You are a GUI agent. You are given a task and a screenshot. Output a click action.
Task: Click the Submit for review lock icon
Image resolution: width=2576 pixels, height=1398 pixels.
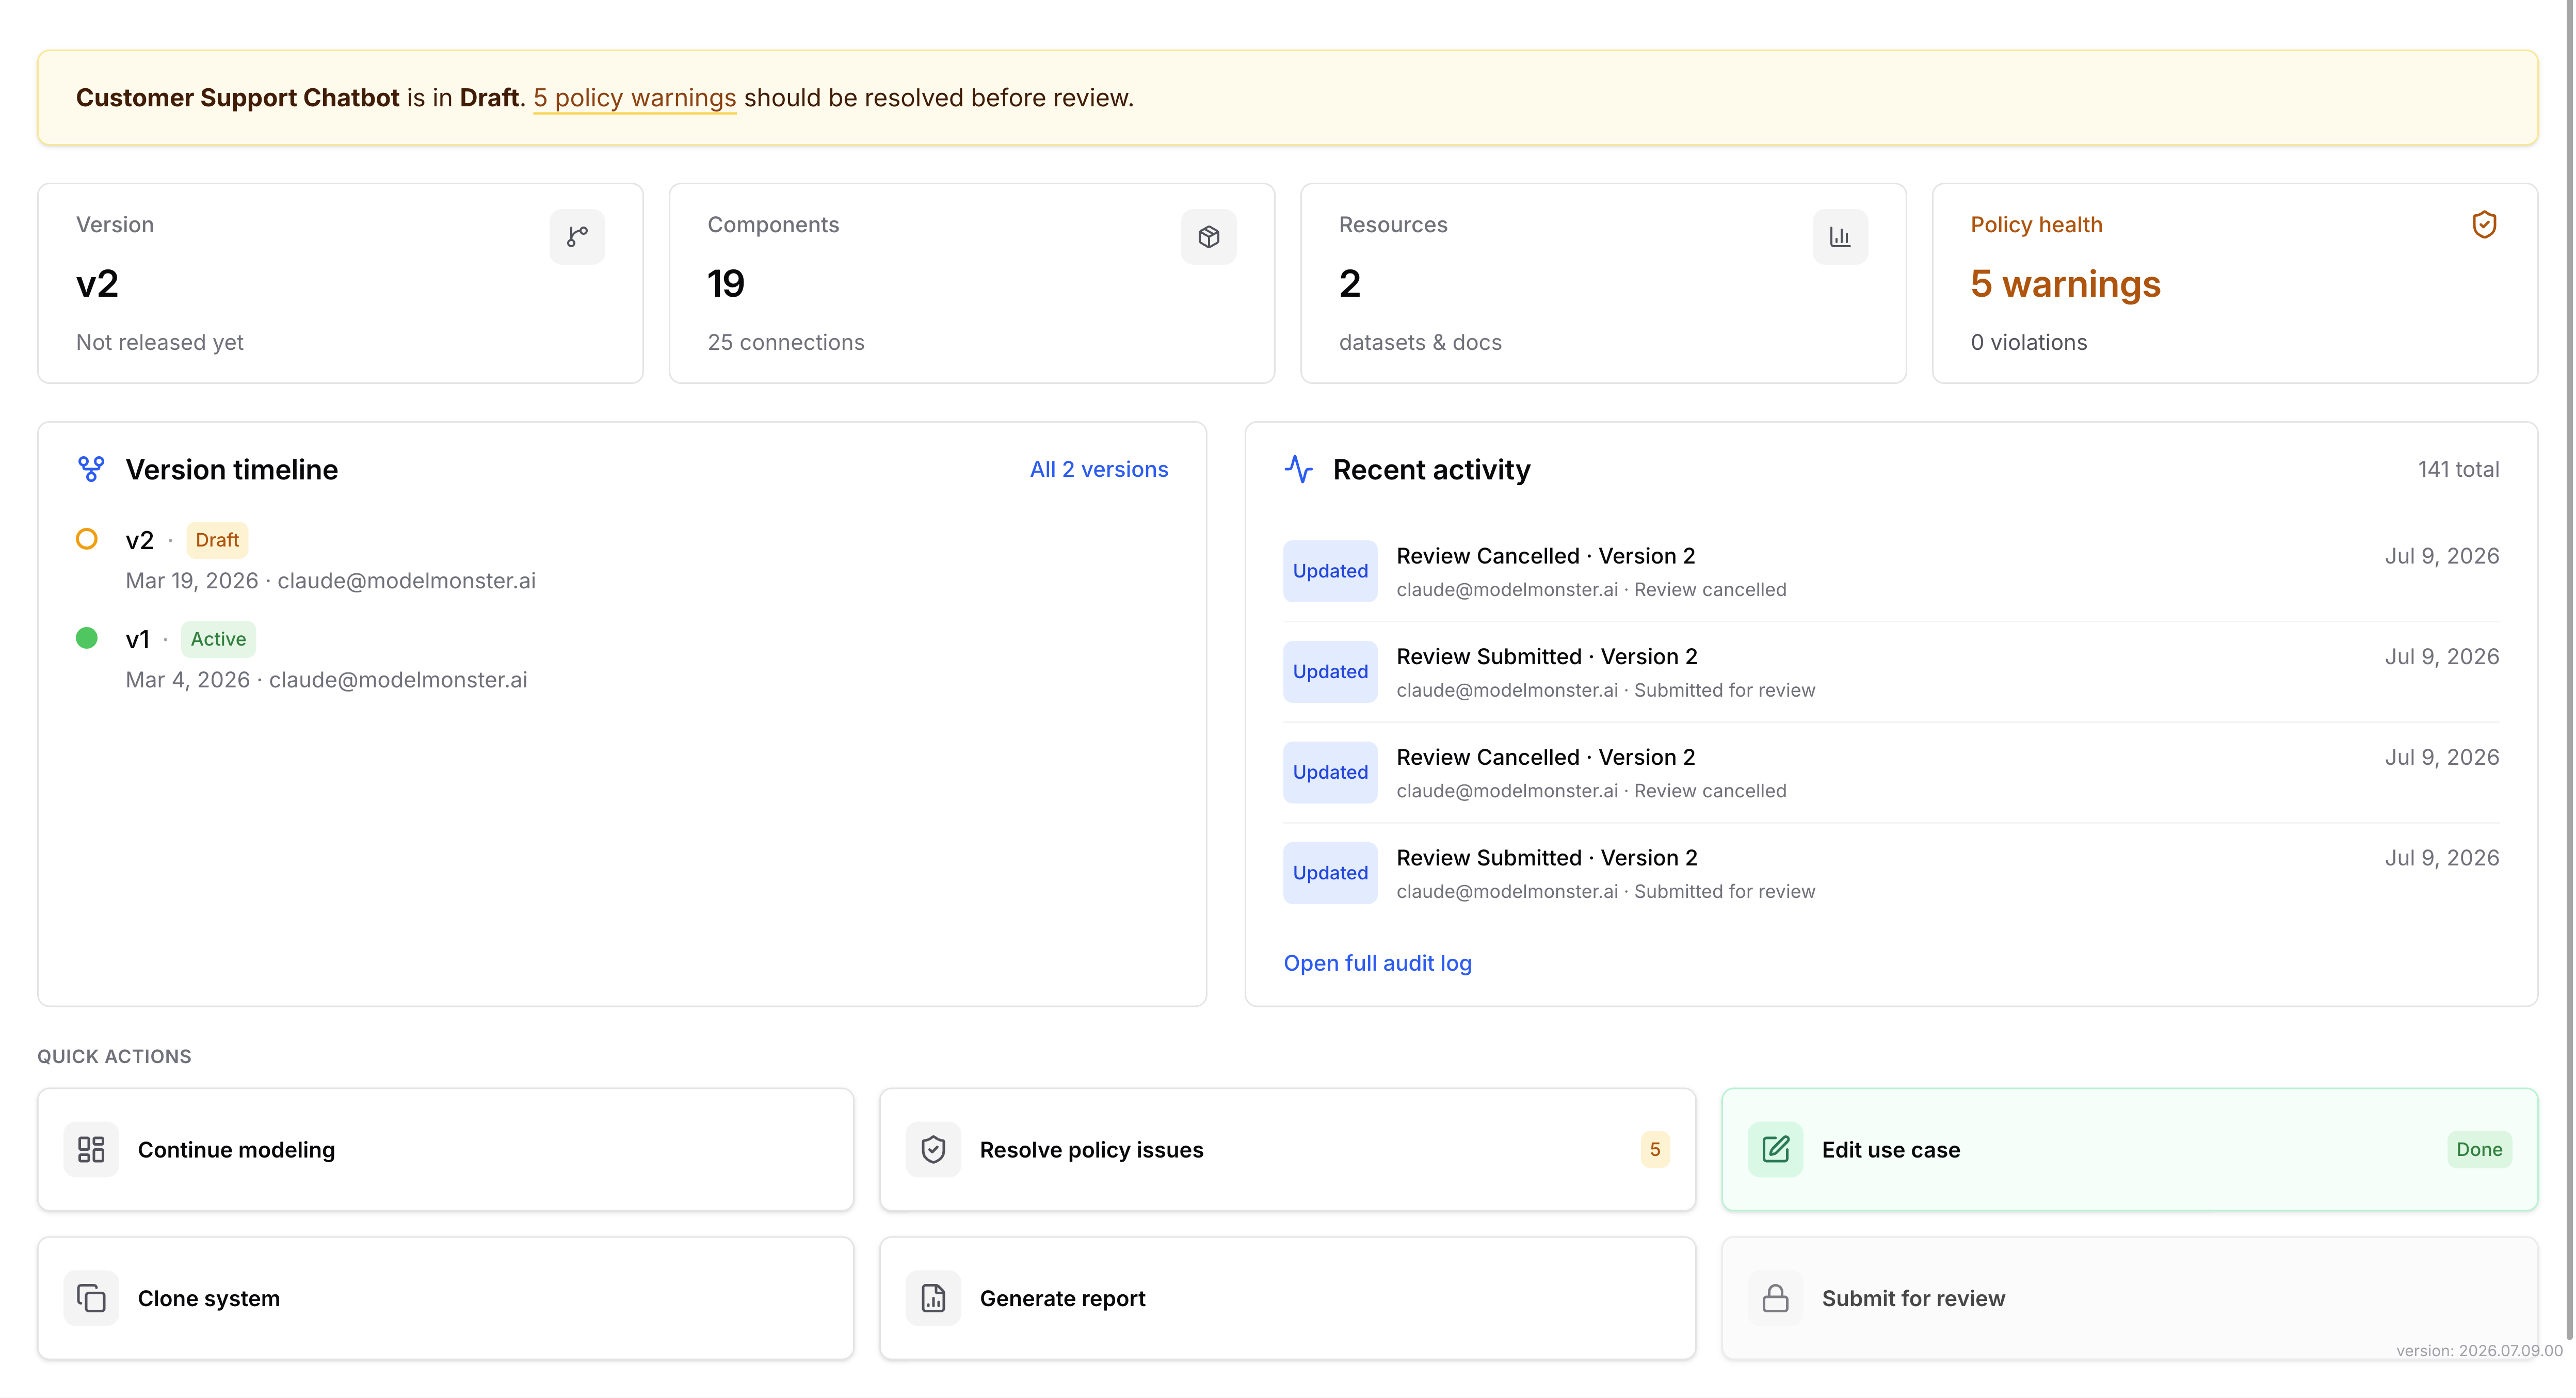[x=1775, y=1298]
